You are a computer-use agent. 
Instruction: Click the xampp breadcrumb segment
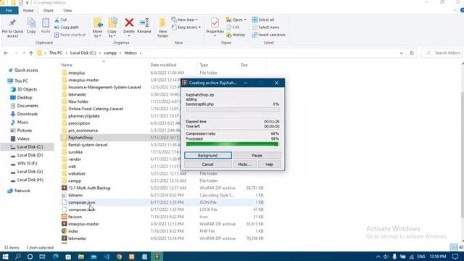tap(110, 53)
